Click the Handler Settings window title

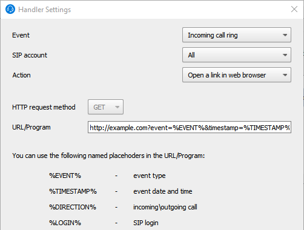[45, 10]
